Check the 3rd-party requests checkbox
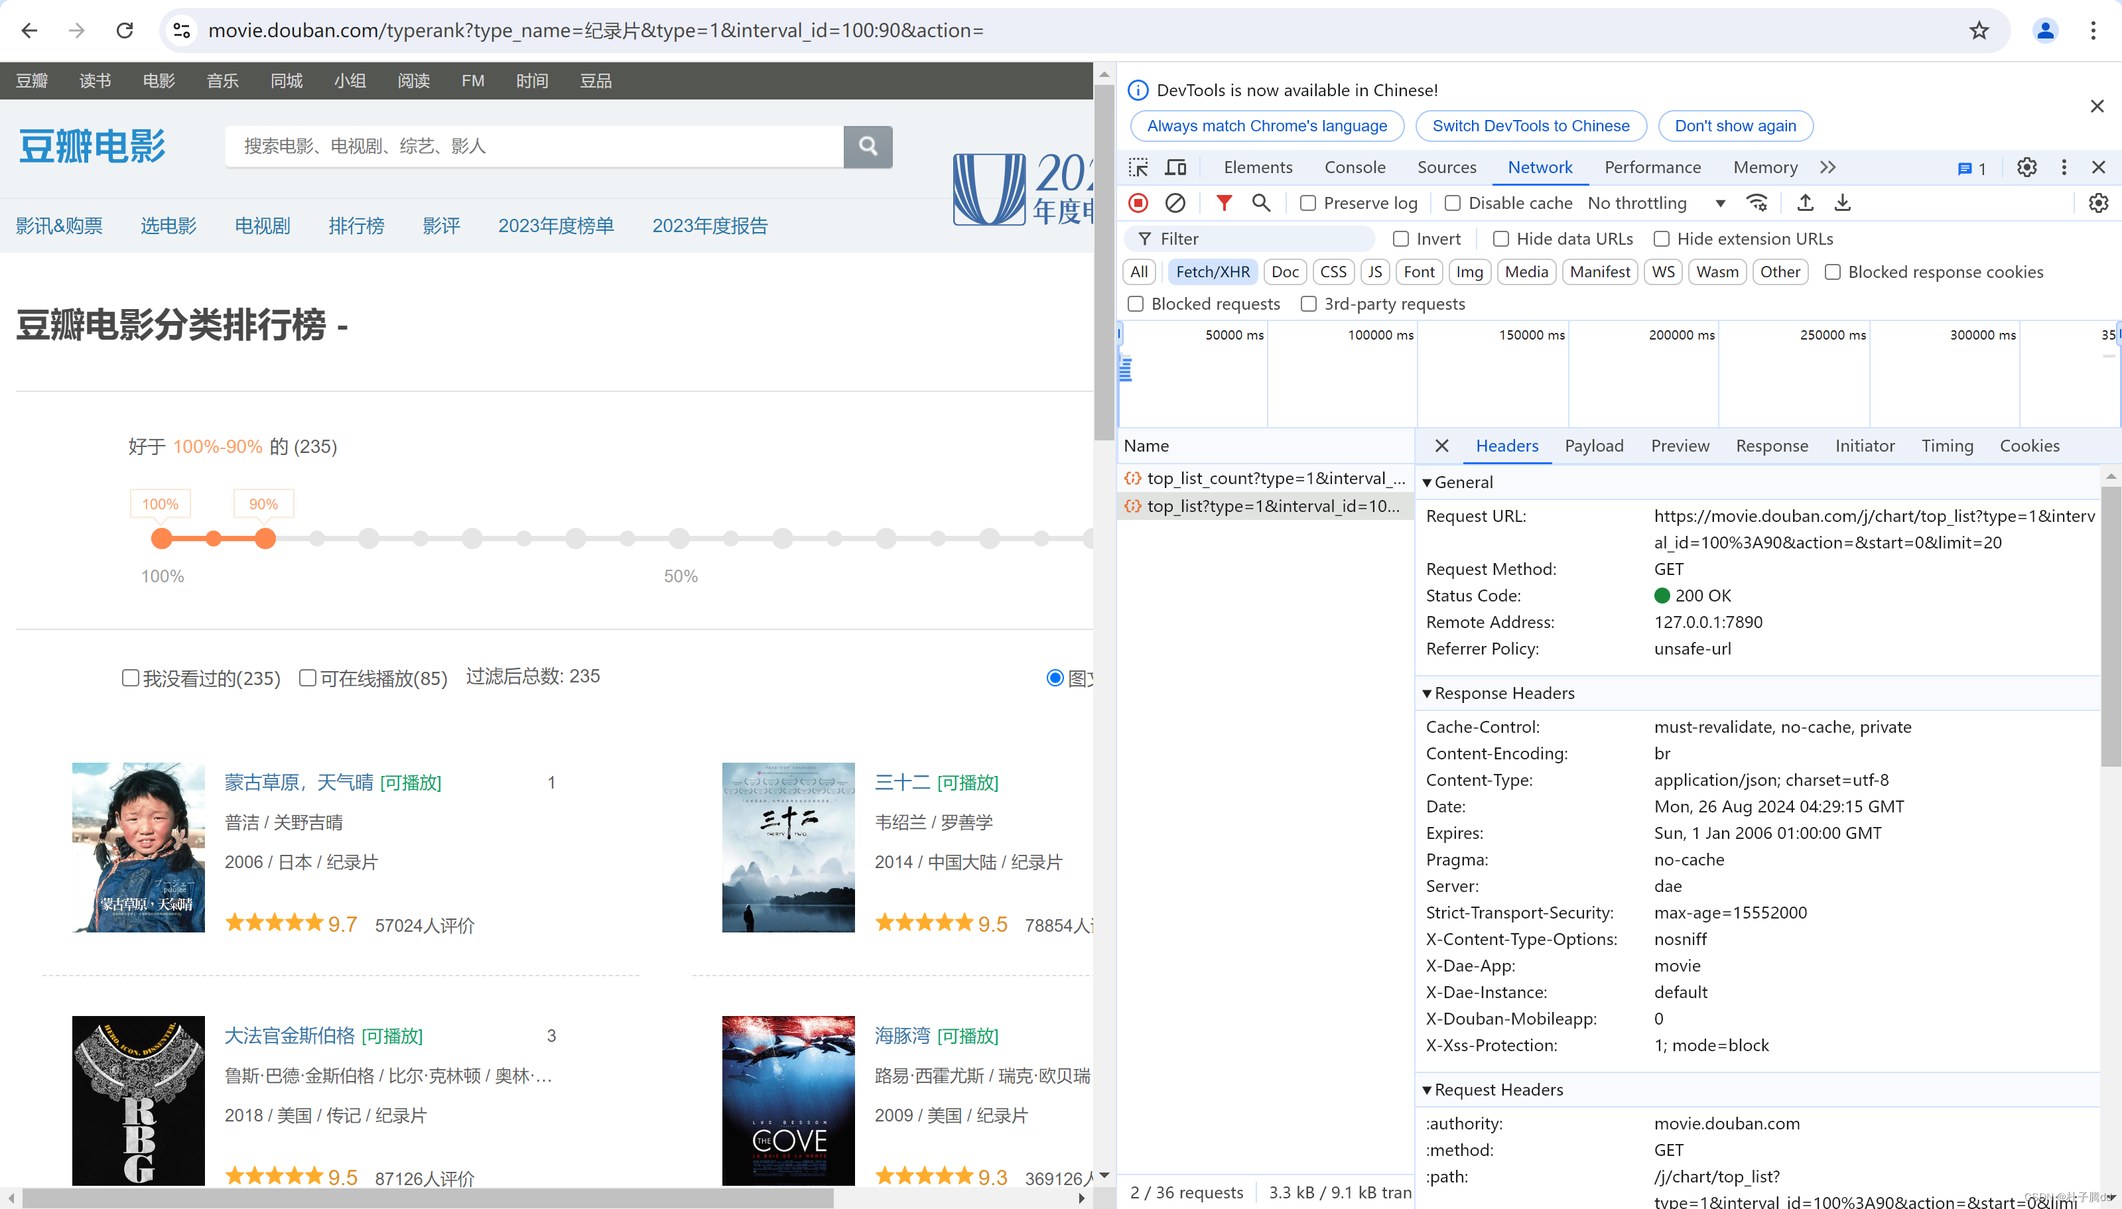The width and height of the screenshot is (2122, 1209). point(1309,304)
